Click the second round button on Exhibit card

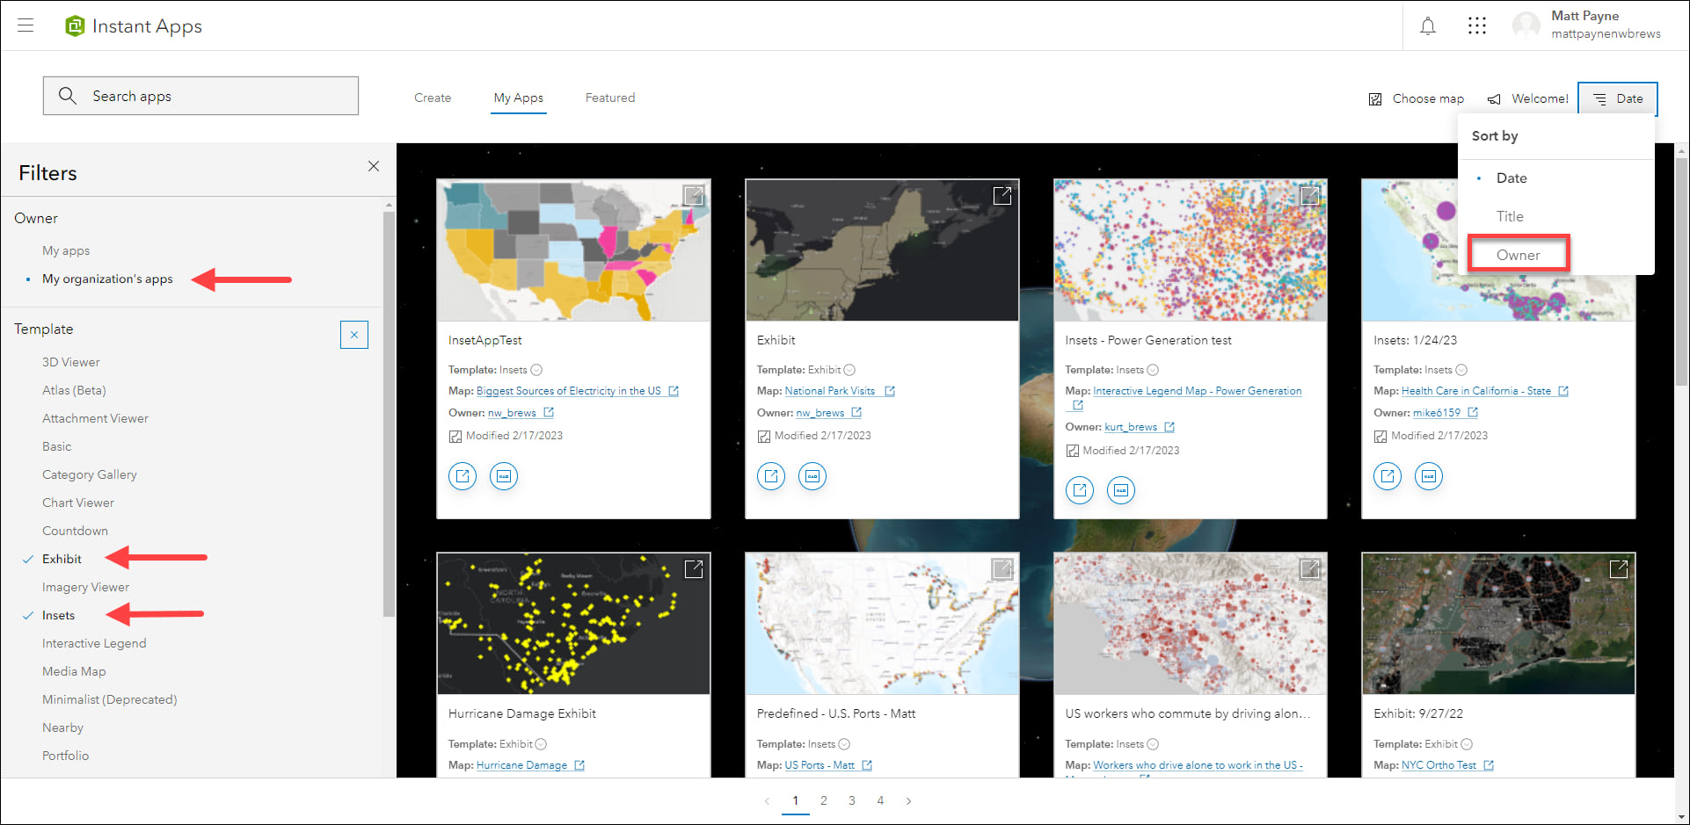coord(812,476)
